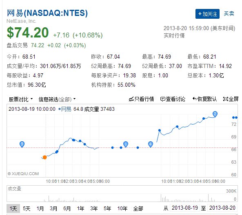242x215 pixels.
Task: Click the orange highlighted data point
Action: 44,157
